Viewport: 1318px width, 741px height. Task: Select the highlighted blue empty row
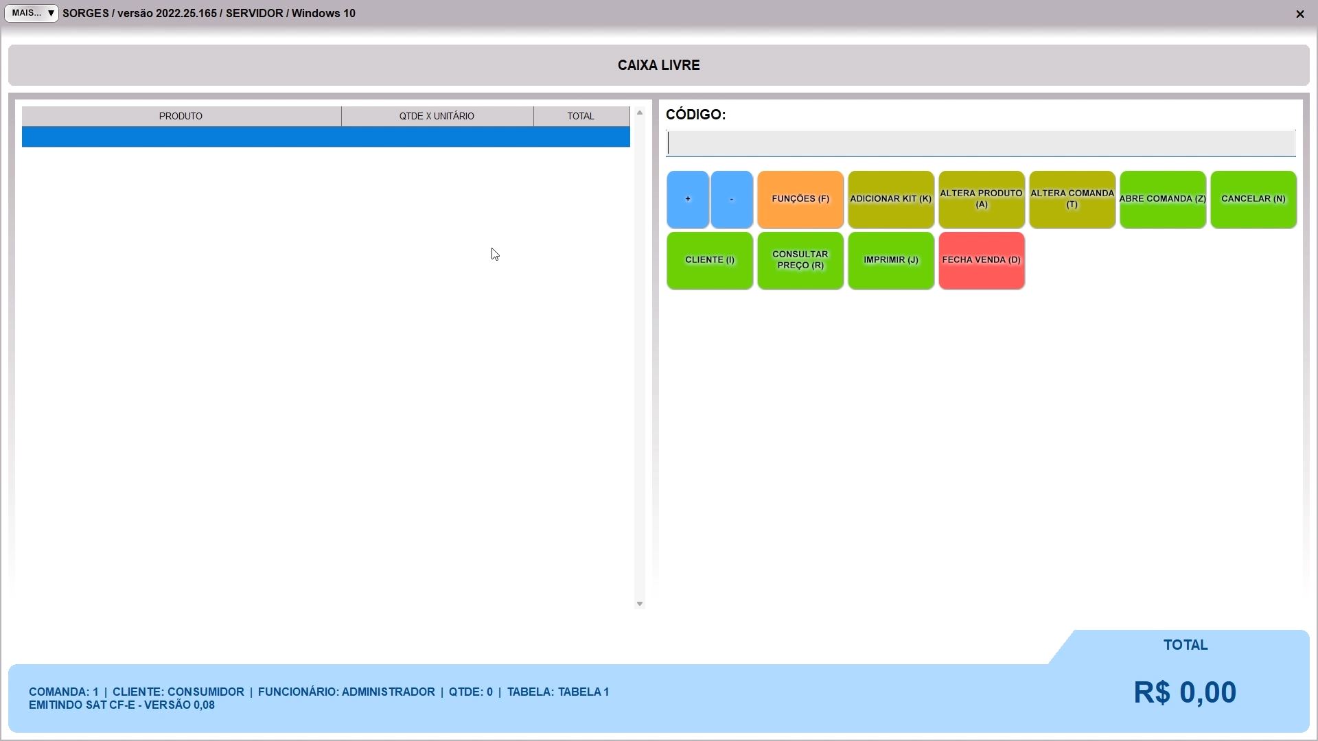coord(325,137)
